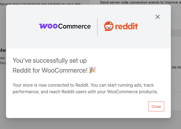Screen dimensions: 181x129
Task: Click the "Reddit for WooCommerce!" heading line
Action: click(x=50, y=70)
